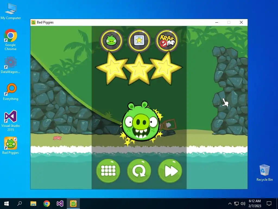Open the taskbar clock and date
Screen dimensions: 278x209
click(x=255, y=204)
